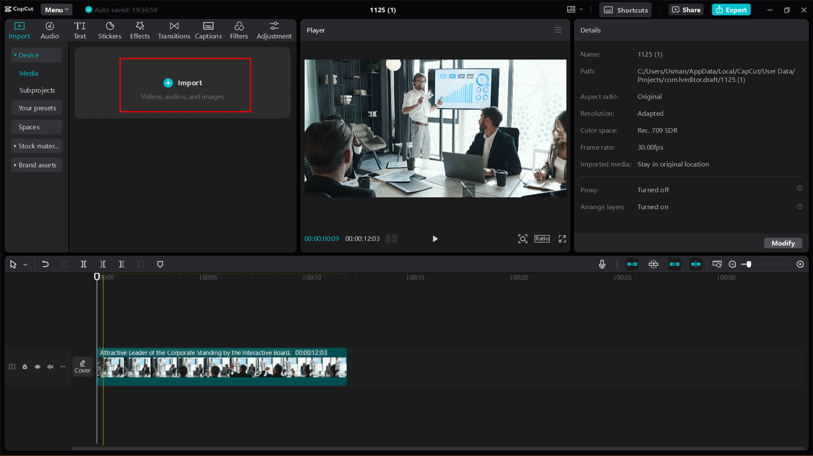
Task: Select Media in the sidebar
Action: coord(29,74)
